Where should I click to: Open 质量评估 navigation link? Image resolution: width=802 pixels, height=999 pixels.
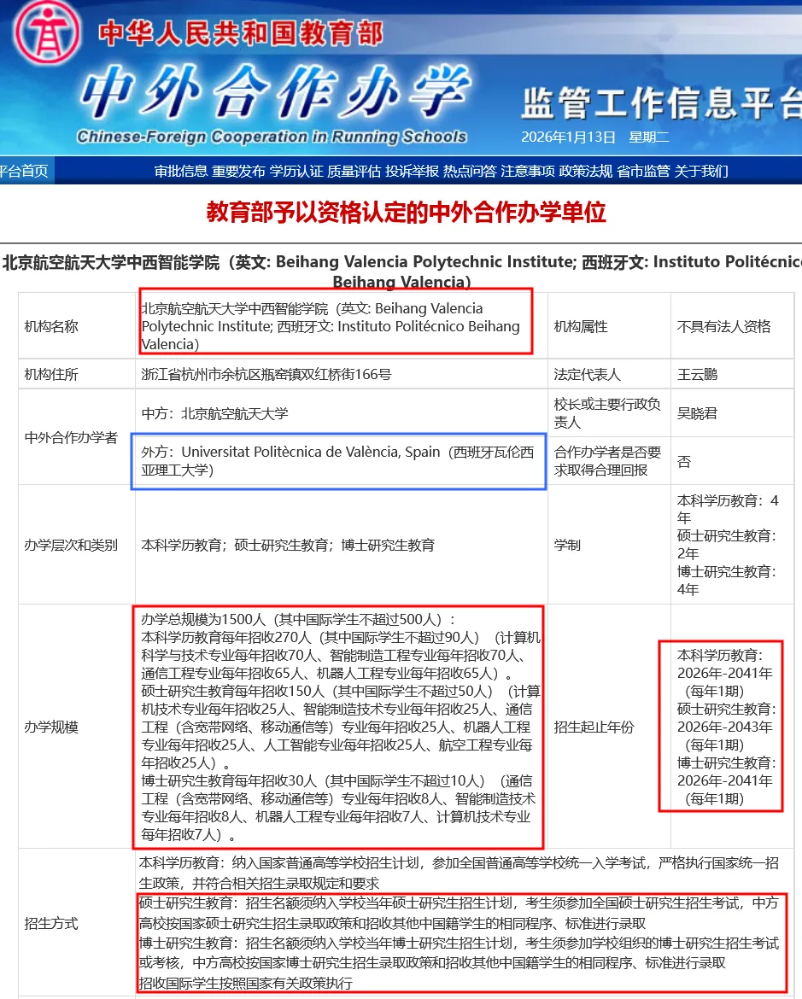pos(354,171)
